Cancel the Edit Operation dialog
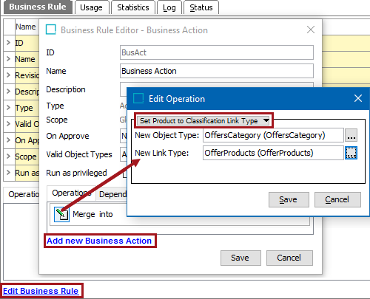370x299 pixels. pyautogui.click(x=337, y=199)
